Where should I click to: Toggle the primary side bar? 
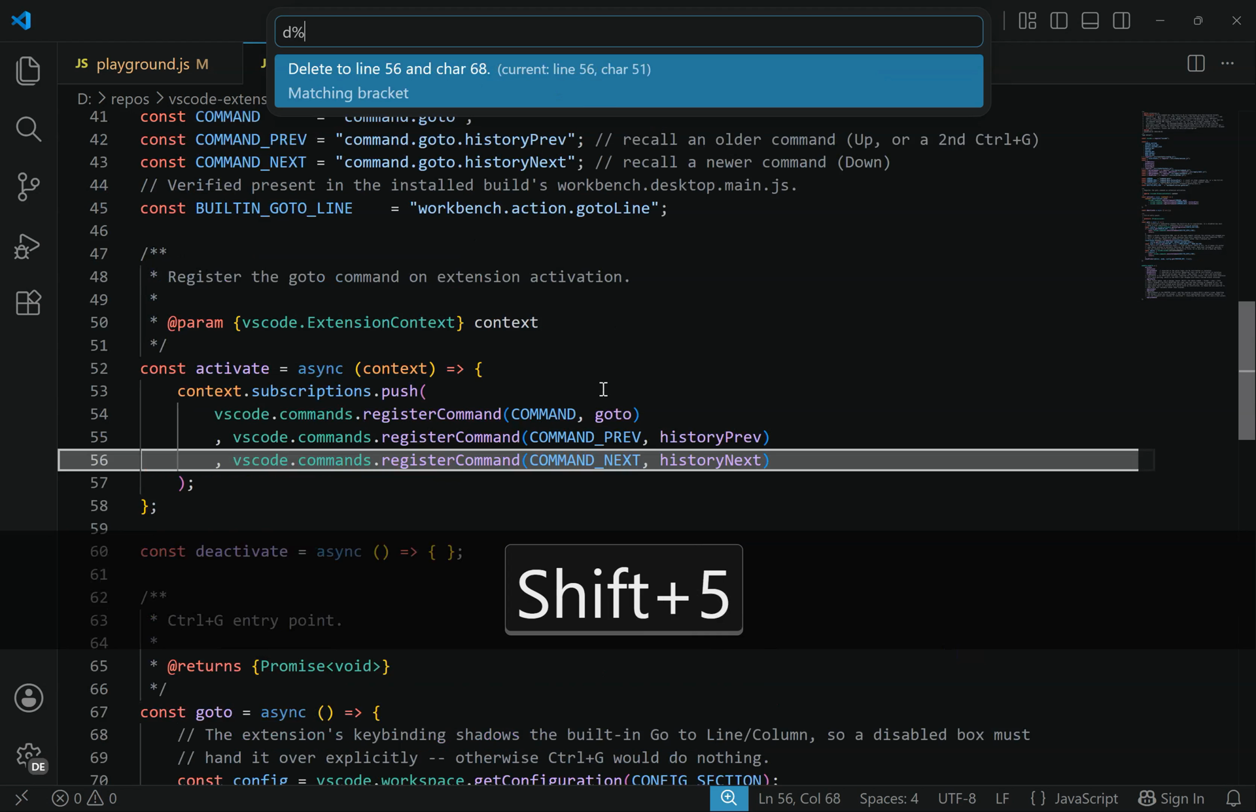click(x=1059, y=21)
